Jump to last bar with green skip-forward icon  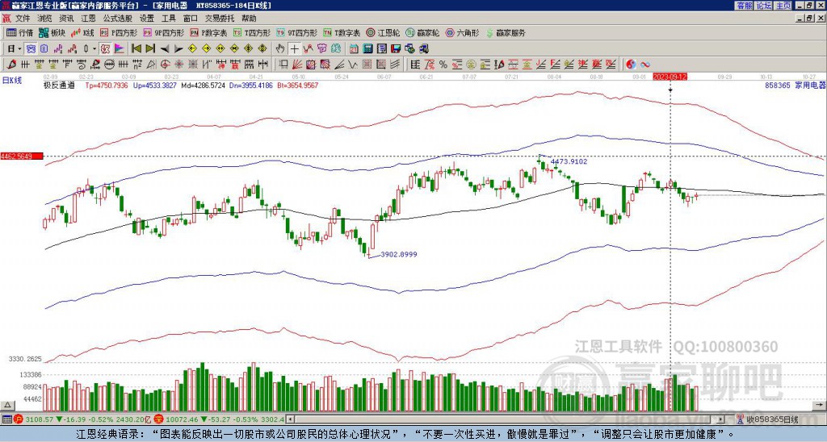click(x=150, y=48)
